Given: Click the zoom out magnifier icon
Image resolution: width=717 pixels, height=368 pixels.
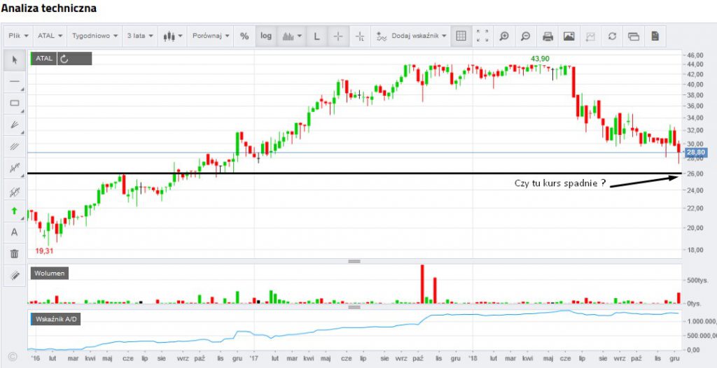Looking at the screenshot, I should click(525, 36).
